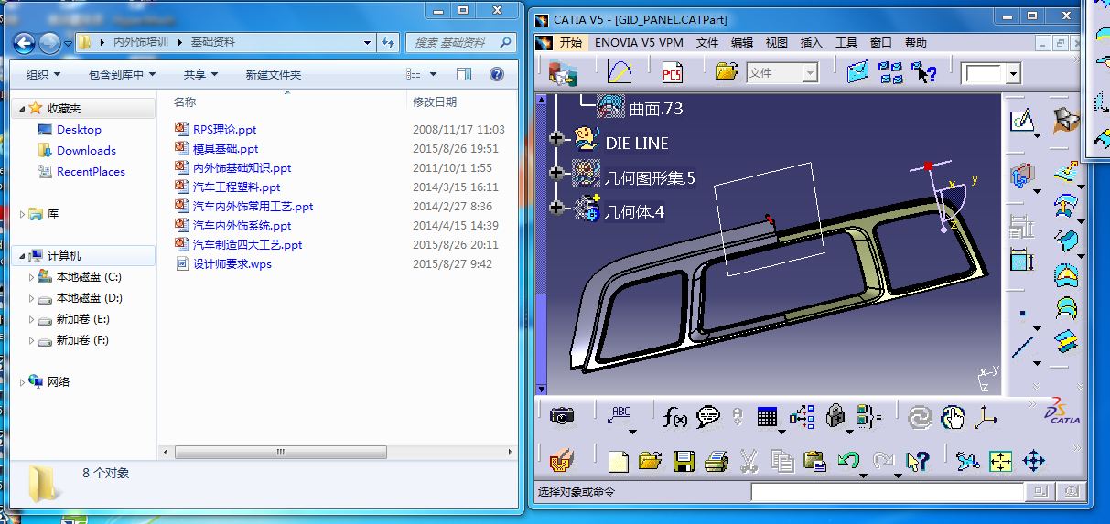Open the graphic color box dropdown
The width and height of the screenshot is (1110, 524).
pos(1013,74)
